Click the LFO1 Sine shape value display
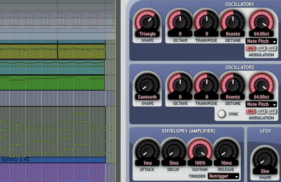 coord(265,171)
